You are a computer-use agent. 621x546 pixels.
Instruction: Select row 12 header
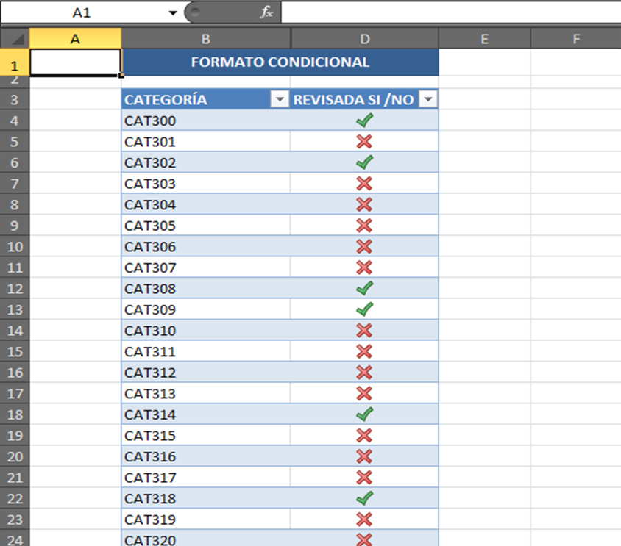15,289
